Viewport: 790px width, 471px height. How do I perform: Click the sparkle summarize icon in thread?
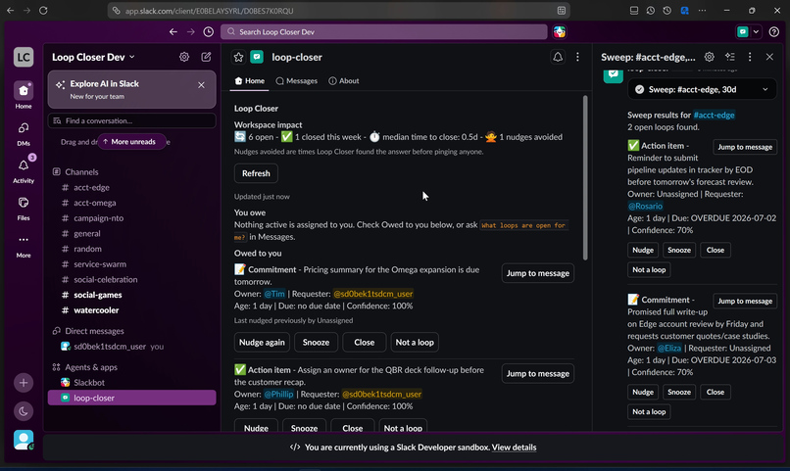click(729, 57)
